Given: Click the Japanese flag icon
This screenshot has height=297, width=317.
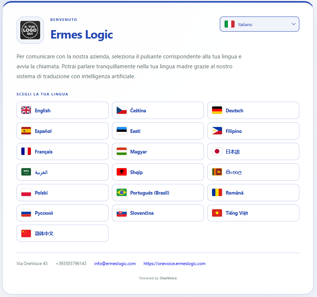Looking at the screenshot, I should [x=217, y=151].
